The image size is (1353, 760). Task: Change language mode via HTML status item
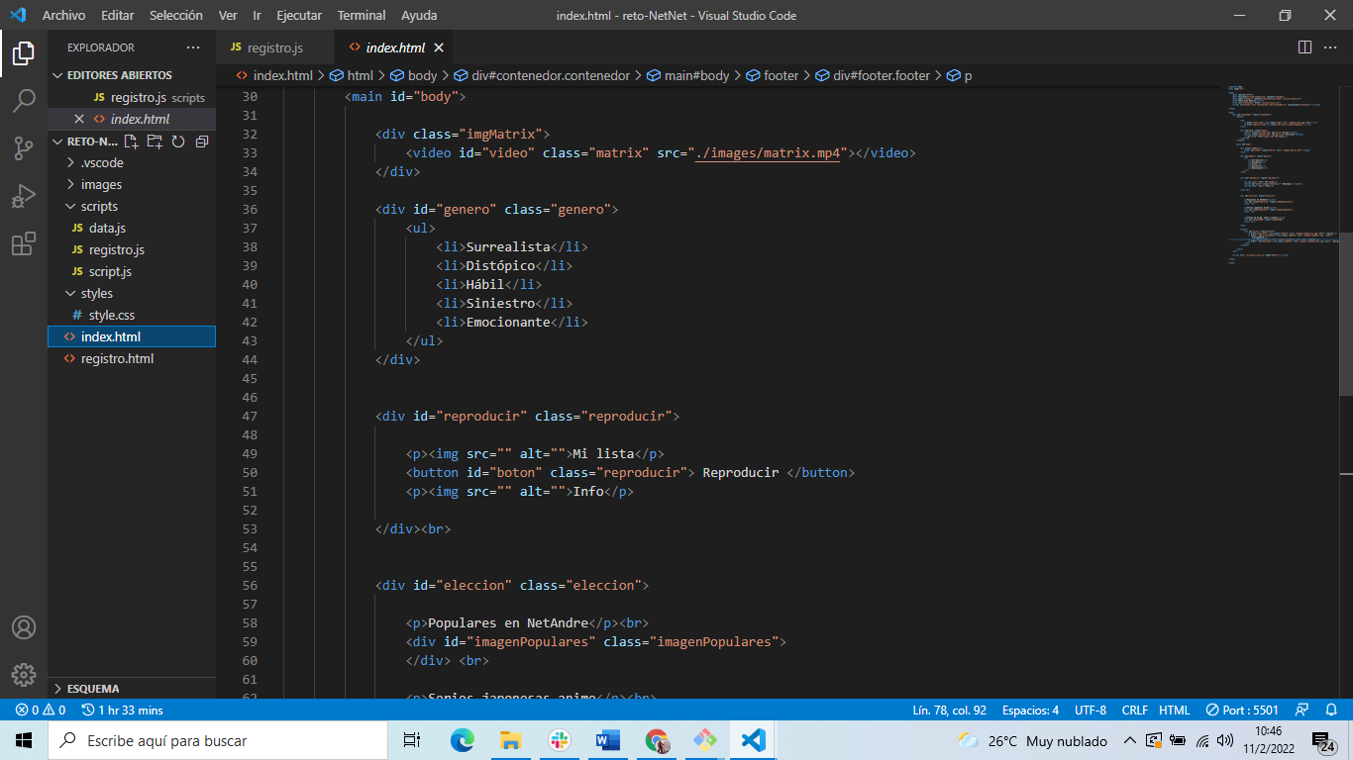coord(1175,710)
